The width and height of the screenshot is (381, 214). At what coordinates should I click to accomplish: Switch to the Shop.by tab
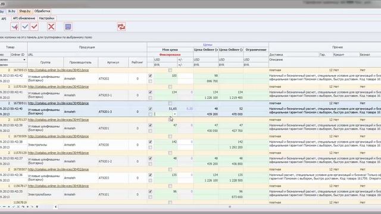point(25,11)
